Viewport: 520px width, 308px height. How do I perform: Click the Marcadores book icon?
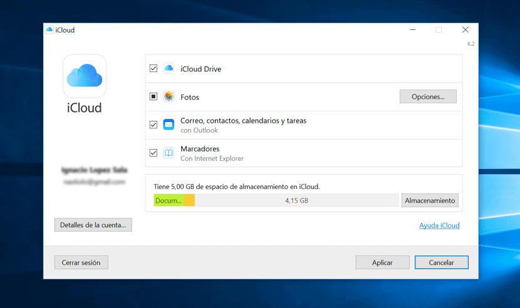click(169, 153)
